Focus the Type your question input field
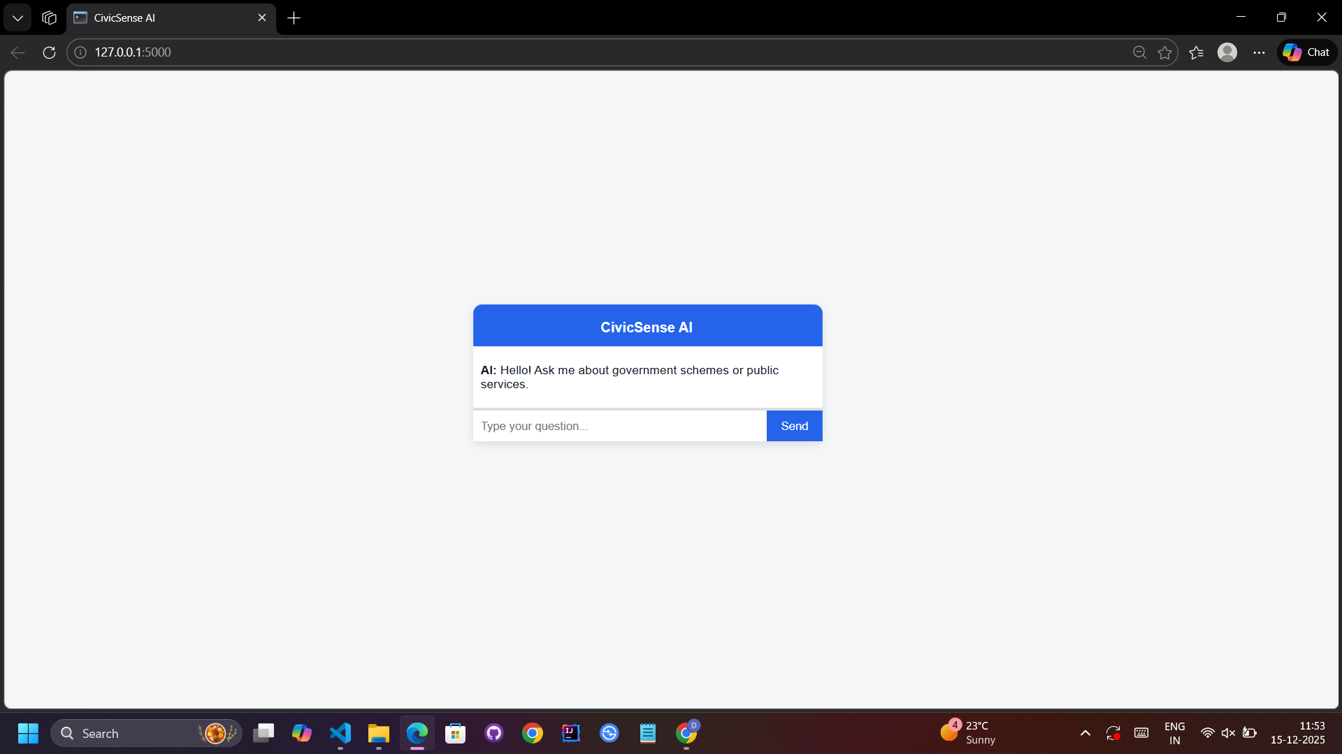This screenshot has width=1342, height=754. tap(619, 426)
